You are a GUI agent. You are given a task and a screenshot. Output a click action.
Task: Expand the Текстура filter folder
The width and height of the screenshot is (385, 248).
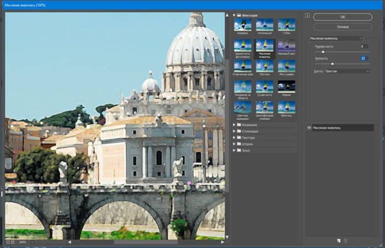point(234,138)
